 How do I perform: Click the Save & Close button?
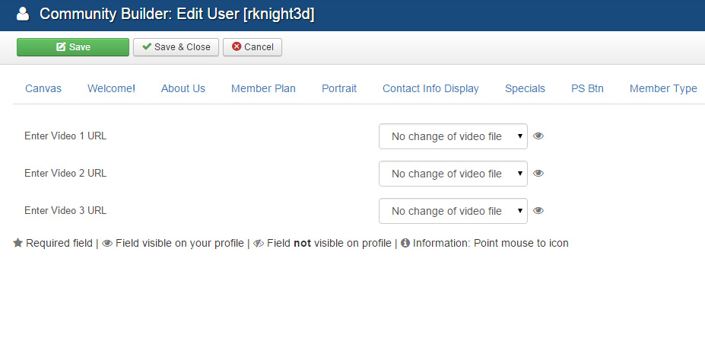coord(176,47)
